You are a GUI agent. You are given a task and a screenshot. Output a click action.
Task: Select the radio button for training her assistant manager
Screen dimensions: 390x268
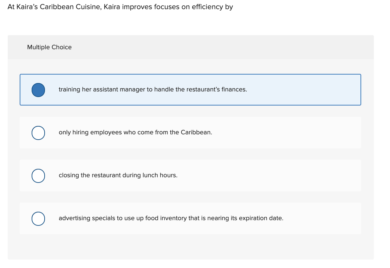coord(38,90)
